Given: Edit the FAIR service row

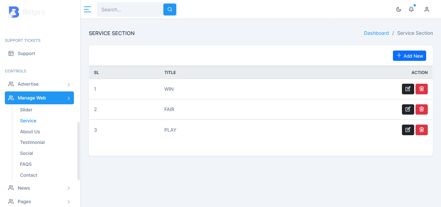Looking at the screenshot, I should pos(408,109).
